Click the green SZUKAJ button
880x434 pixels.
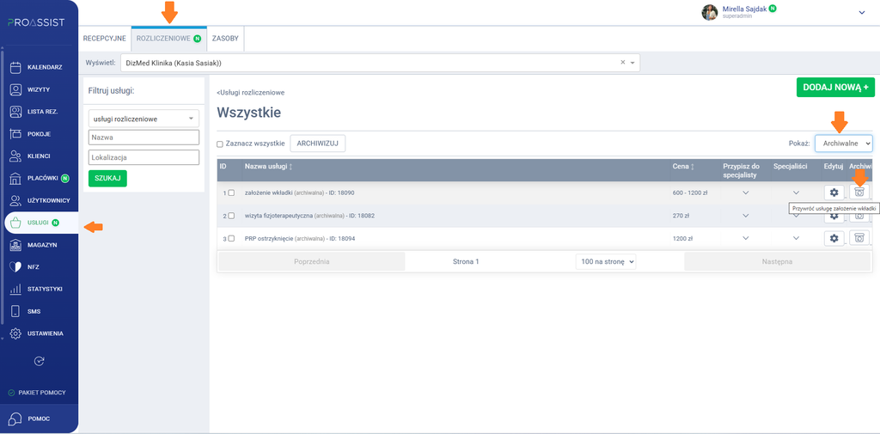click(107, 178)
